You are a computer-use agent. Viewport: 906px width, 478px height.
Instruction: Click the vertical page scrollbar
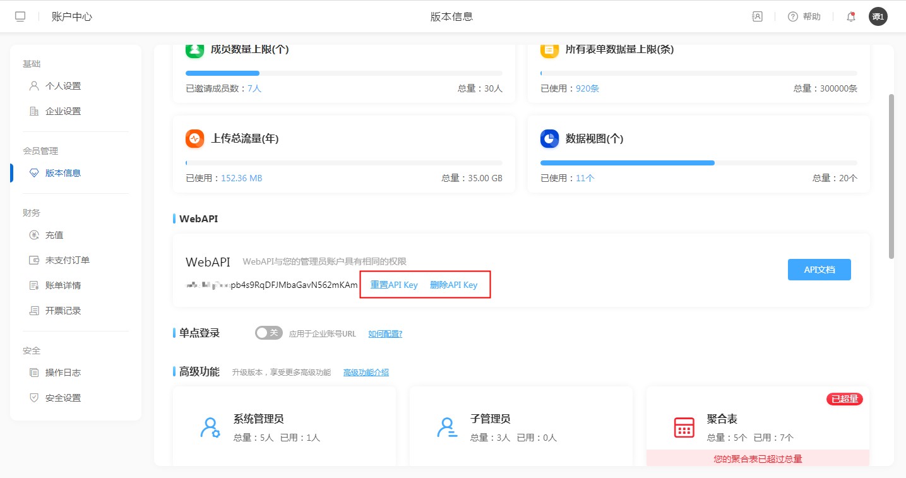891,177
